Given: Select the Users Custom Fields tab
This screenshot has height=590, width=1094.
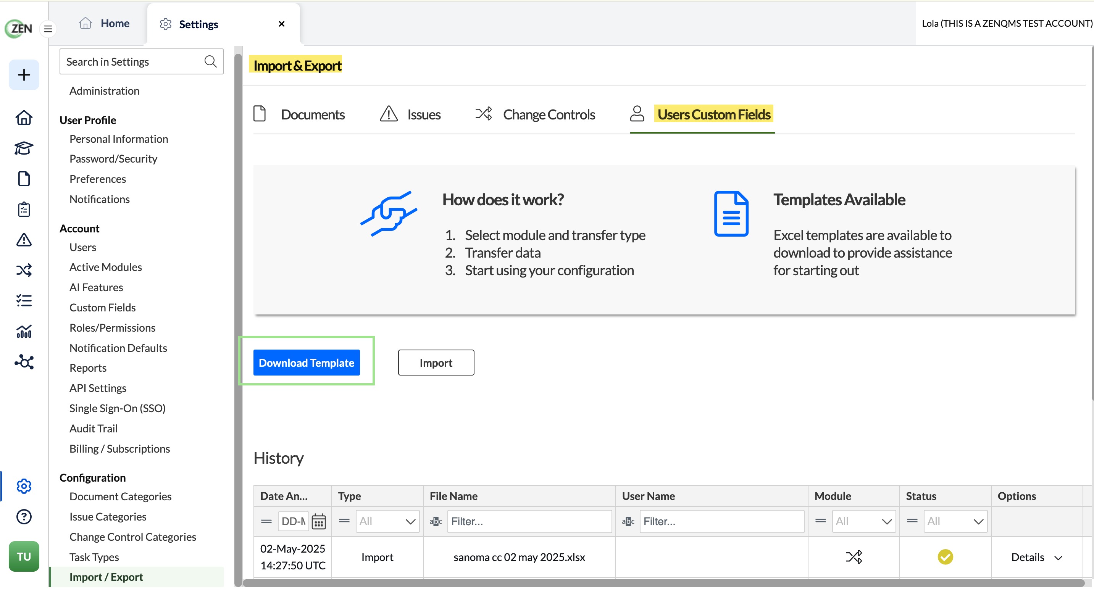Looking at the screenshot, I should 702,114.
